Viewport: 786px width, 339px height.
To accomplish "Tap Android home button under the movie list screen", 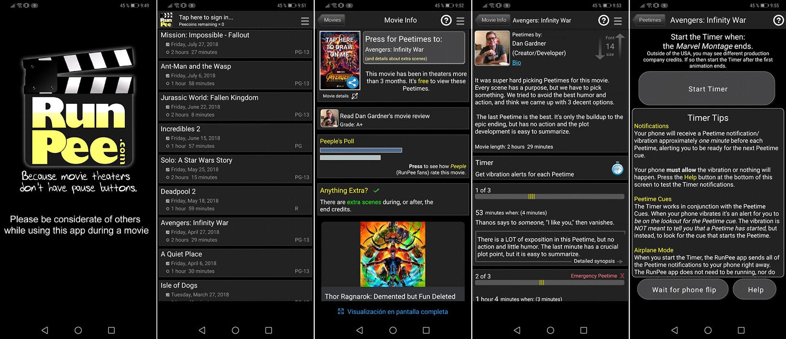I will (235, 330).
